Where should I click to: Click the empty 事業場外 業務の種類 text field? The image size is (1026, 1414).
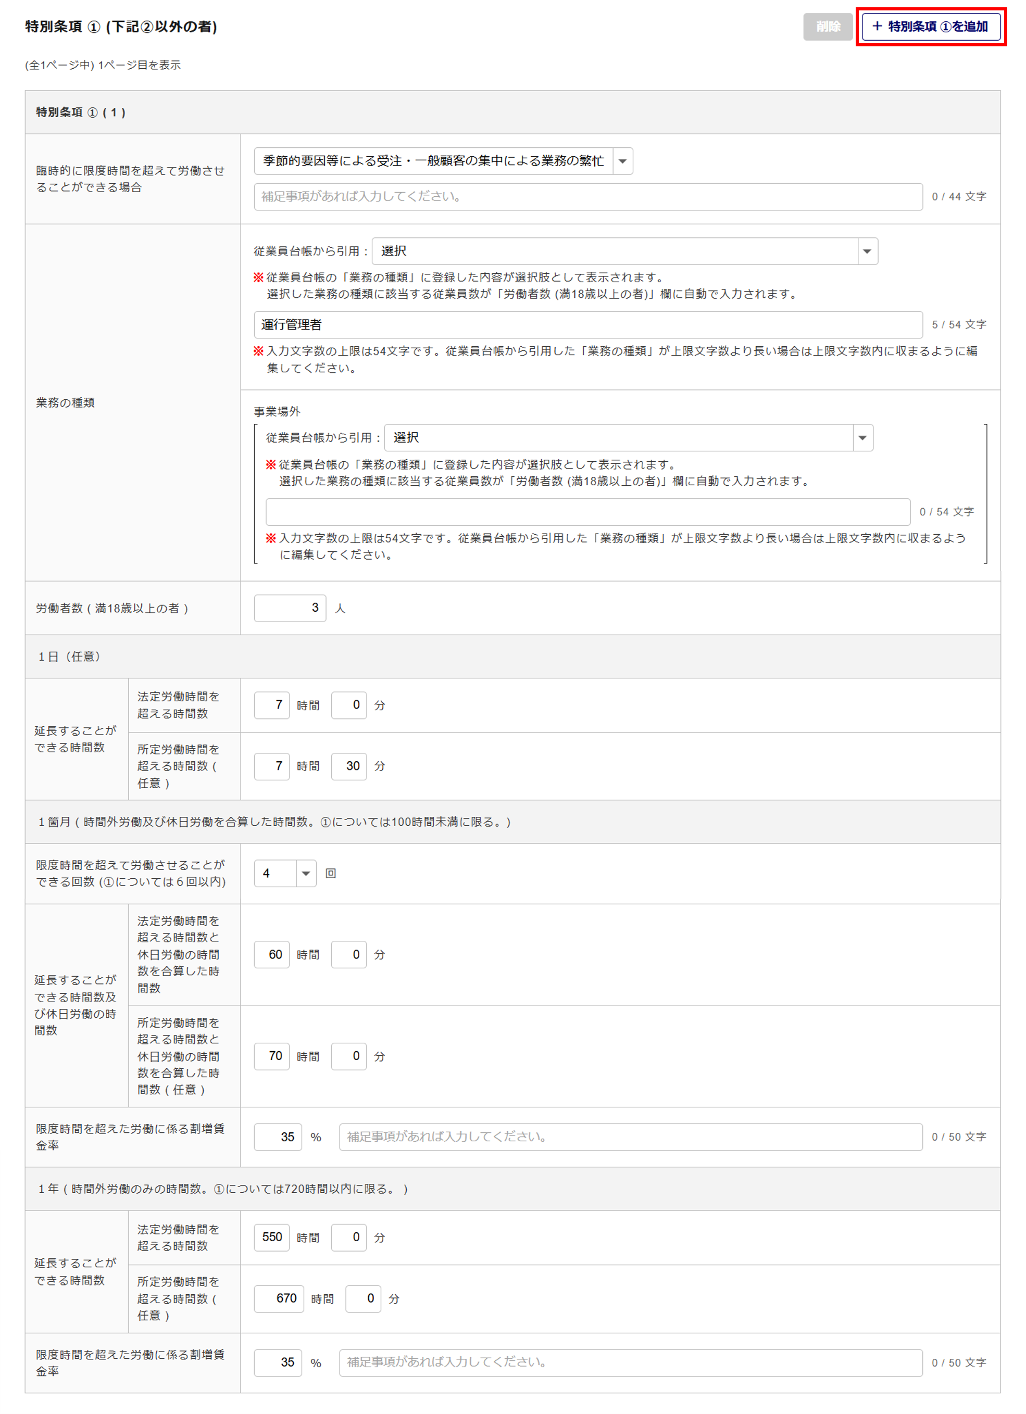[x=587, y=512]
